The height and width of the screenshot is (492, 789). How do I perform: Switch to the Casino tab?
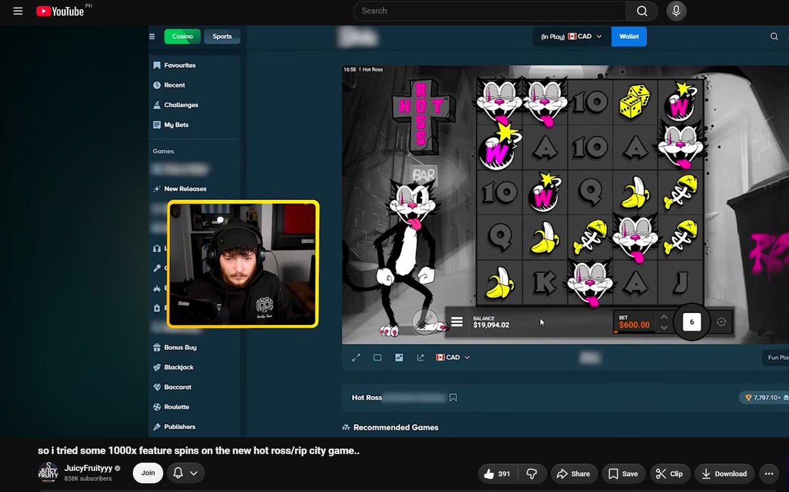click(182, 36)
